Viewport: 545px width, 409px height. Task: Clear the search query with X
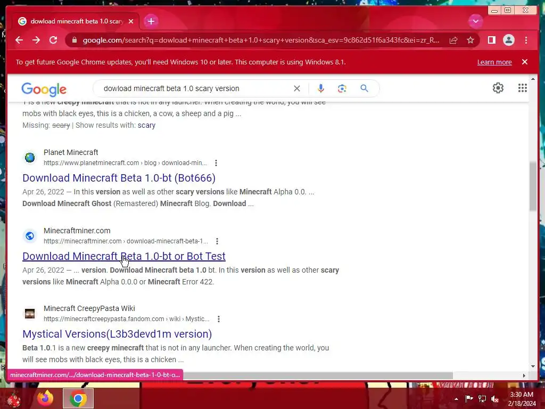pyautogui.click(x=296, y=88)
